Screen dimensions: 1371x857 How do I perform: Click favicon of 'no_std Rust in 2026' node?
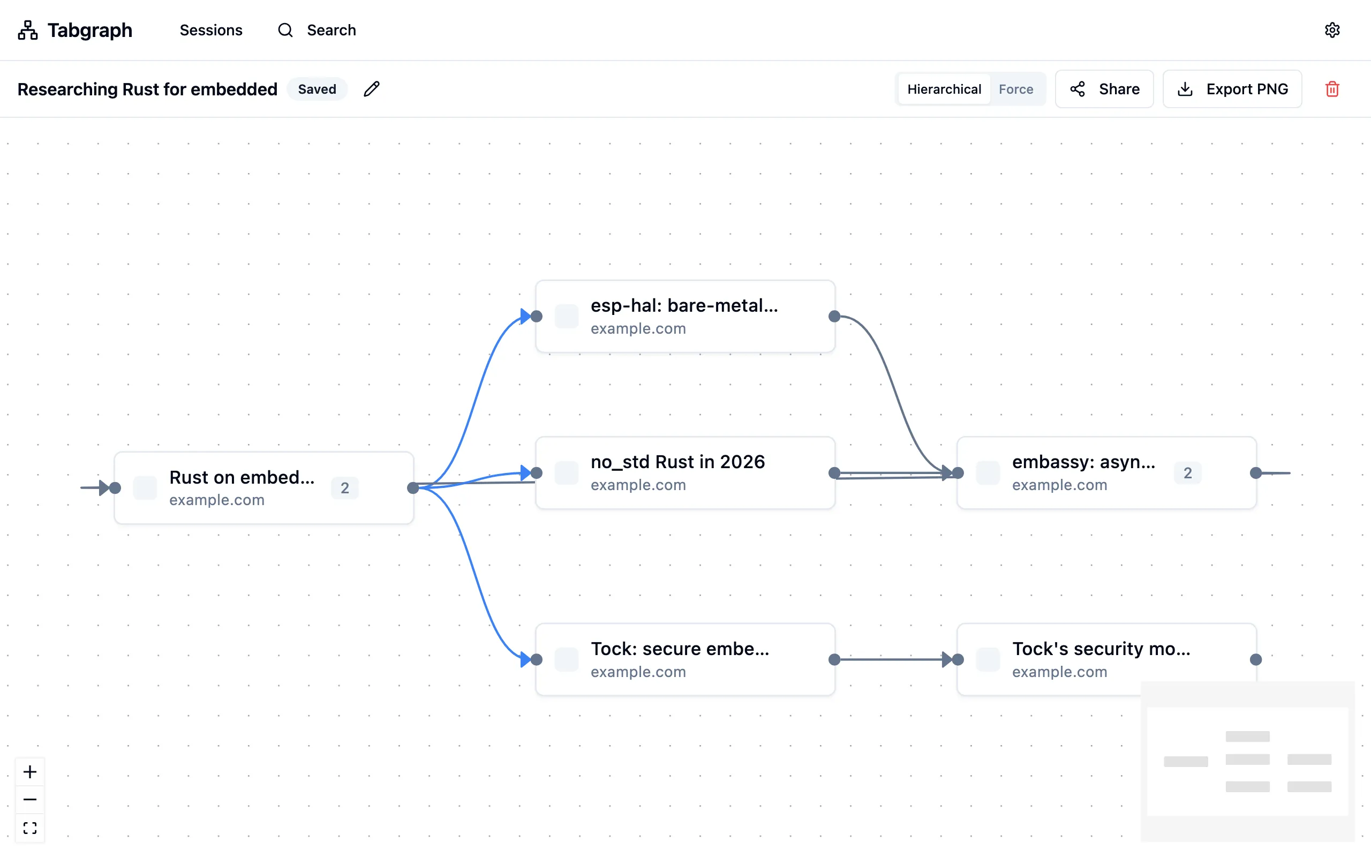[x=567, y=473]
